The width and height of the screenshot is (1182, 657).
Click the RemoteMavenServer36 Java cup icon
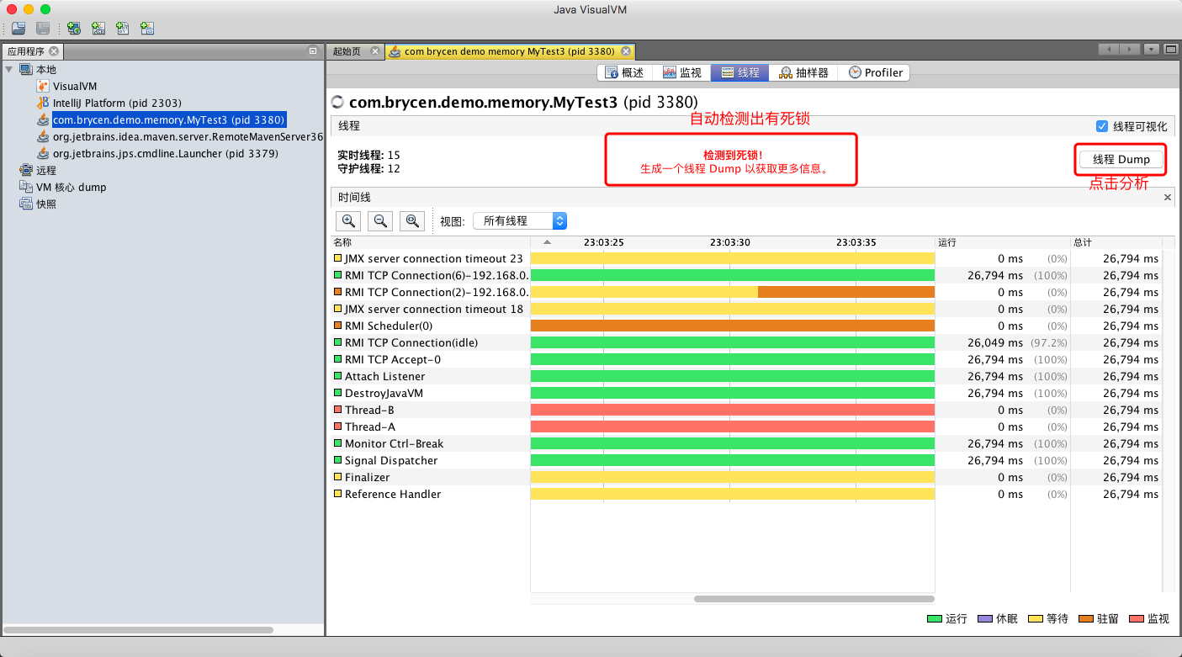coord(43,136)
